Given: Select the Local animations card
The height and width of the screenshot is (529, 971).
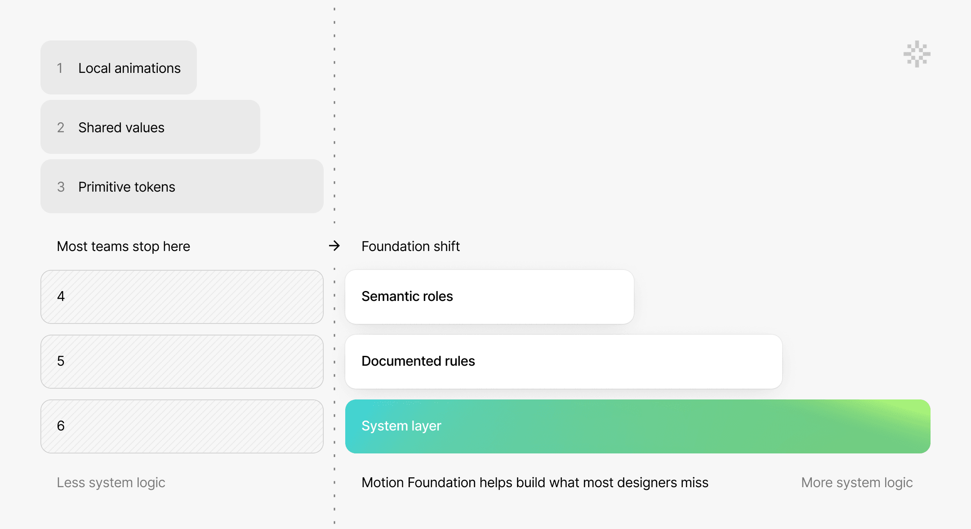Looking at the screenshot, I should point(119,67).
